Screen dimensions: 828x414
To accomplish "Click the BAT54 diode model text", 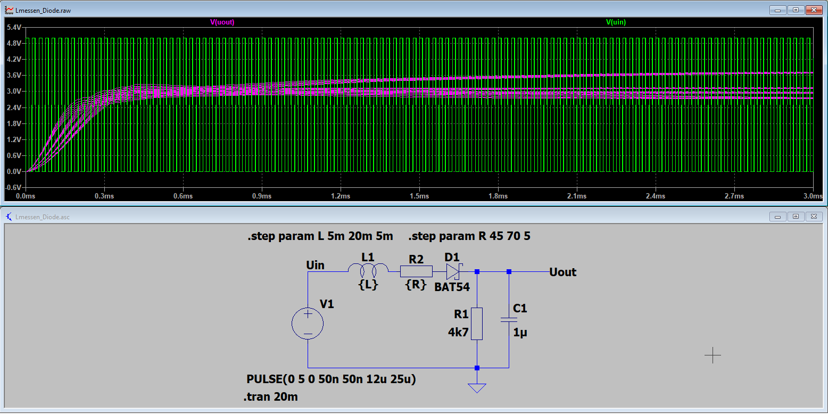I will [452, 287].
